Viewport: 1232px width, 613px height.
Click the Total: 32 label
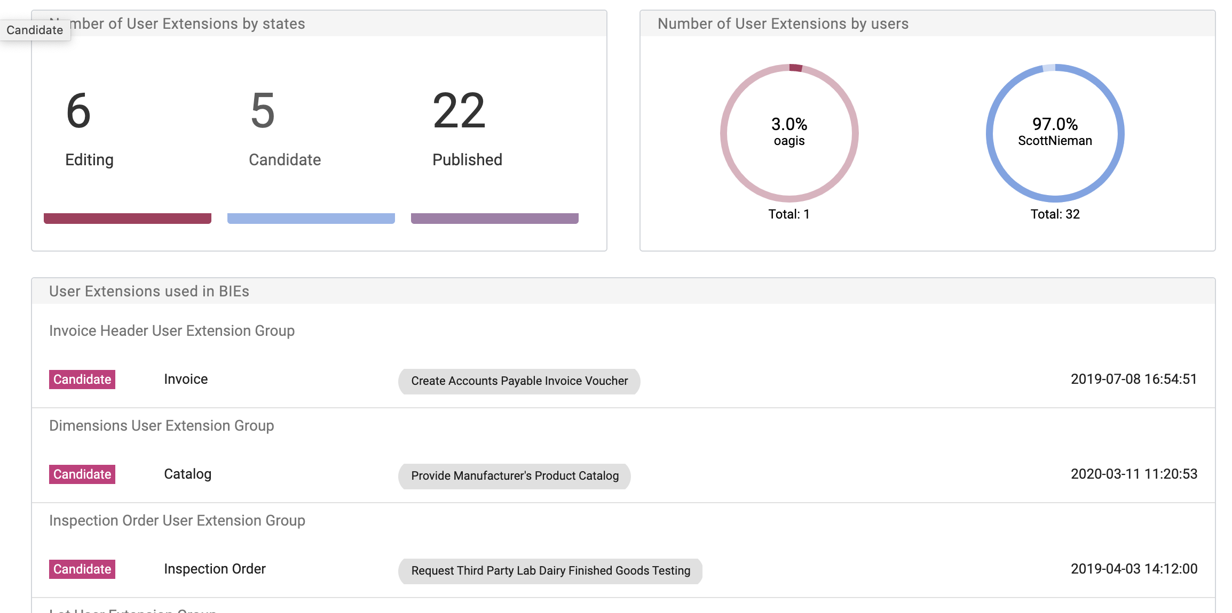[x=1055, y=214]
